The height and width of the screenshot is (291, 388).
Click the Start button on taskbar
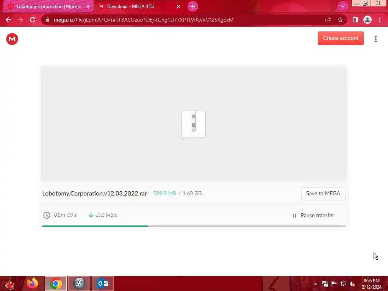10,283
